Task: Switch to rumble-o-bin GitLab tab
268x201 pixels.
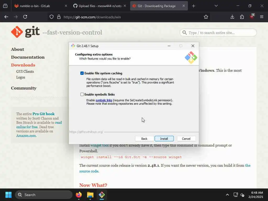Action: tap(35, 6)
